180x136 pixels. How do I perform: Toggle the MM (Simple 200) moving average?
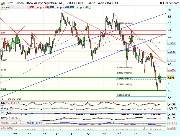coord(80,7)
